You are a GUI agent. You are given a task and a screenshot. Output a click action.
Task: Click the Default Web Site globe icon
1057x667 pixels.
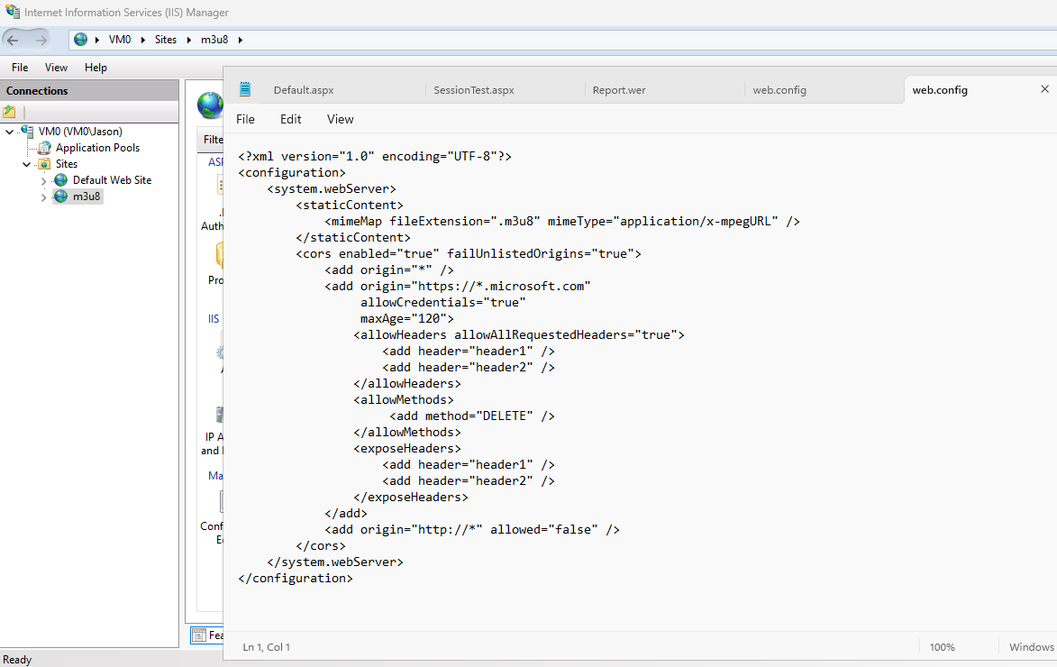tap(60, 180)
